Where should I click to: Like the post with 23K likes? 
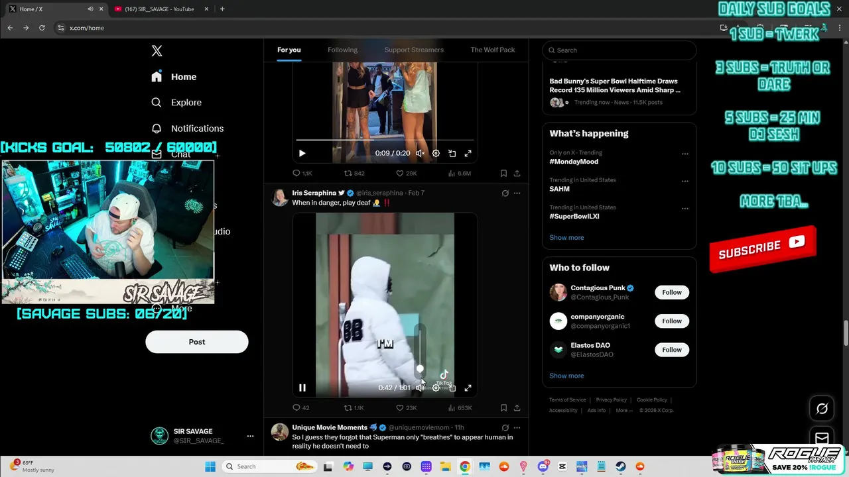(406, 407)
